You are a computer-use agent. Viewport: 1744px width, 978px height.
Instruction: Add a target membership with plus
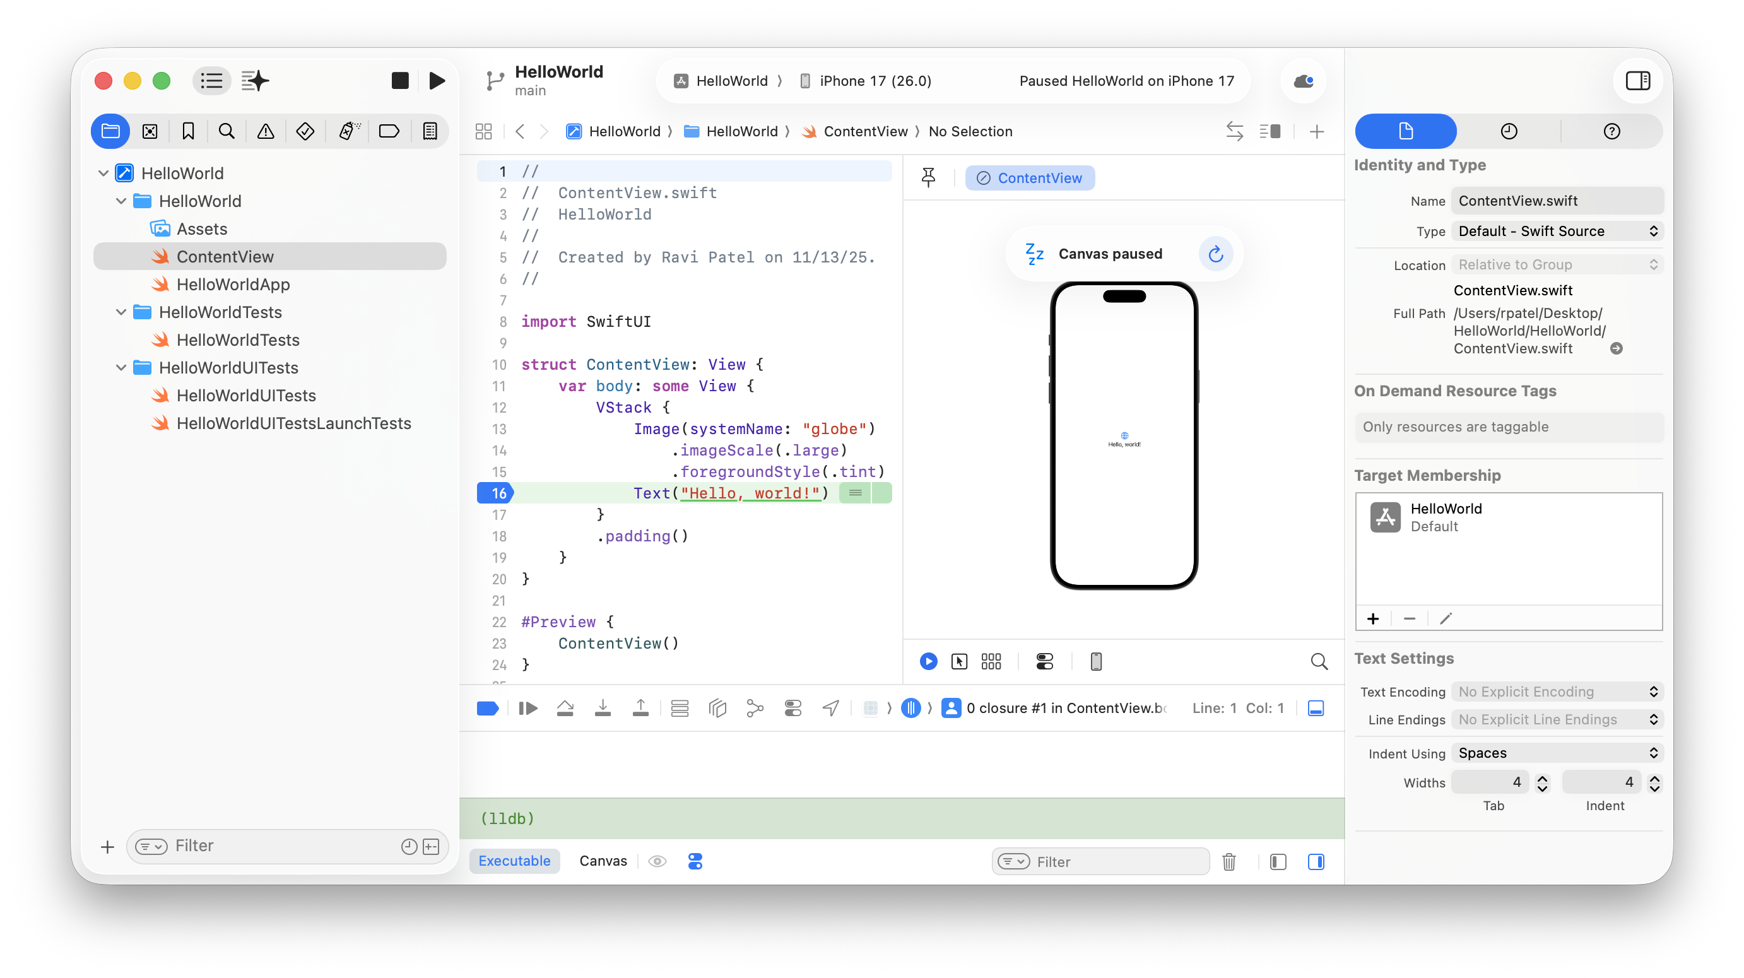pyautogui.click(x=1372, y=618)
